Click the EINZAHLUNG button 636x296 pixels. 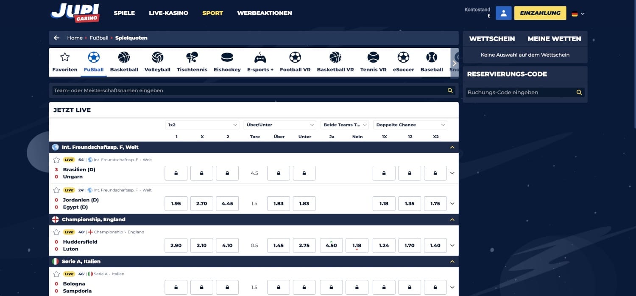(x=540, y=13)
